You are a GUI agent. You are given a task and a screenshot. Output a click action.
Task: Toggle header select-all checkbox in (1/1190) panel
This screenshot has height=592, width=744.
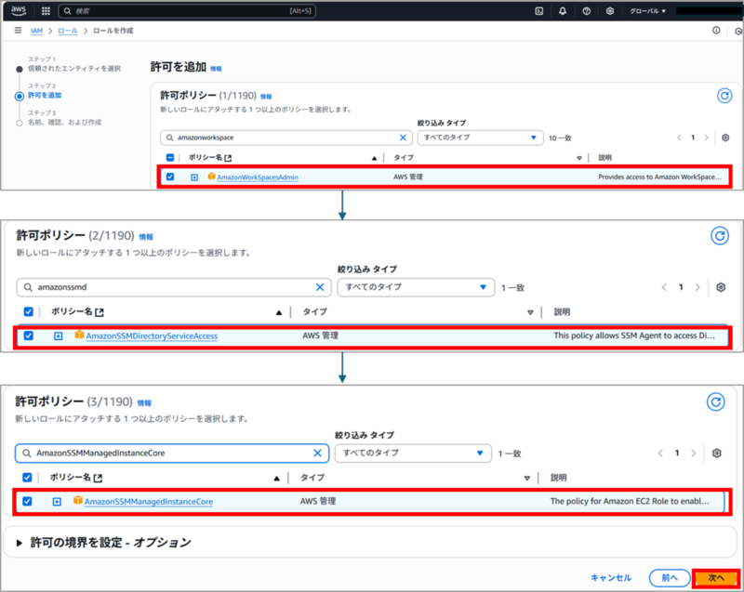click(x=170, y=157)
